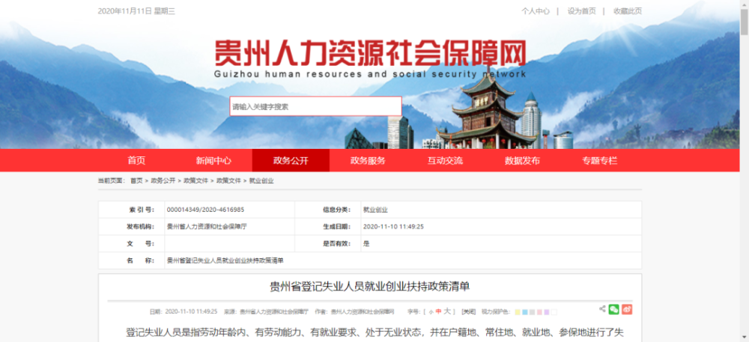Click the generic share icon
The width and height of the screenshot is (749, 342).
point(602,308)
